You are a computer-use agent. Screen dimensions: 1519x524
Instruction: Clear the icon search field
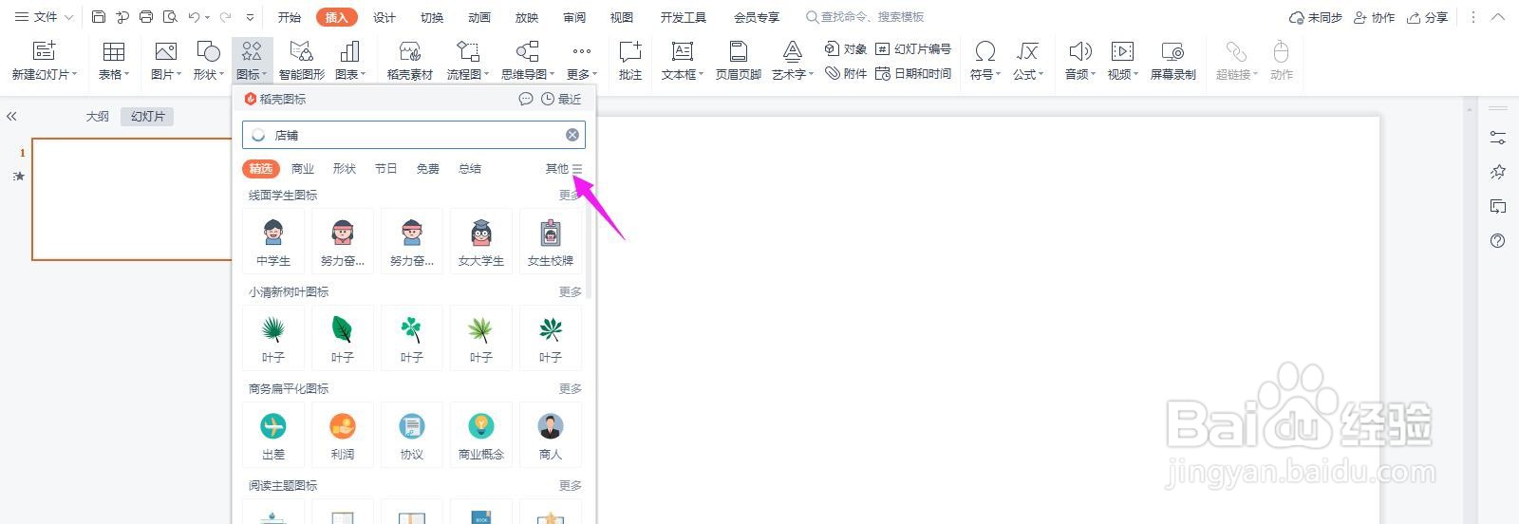[572, 135]
